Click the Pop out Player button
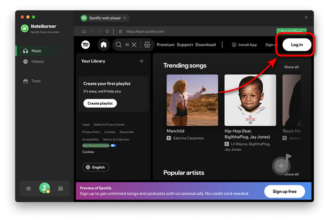 point(291,31)
